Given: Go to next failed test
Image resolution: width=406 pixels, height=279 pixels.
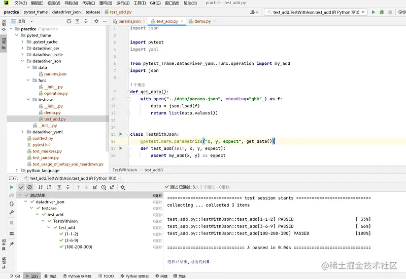Looking at the screenshot, I should (x=87, y=187).
